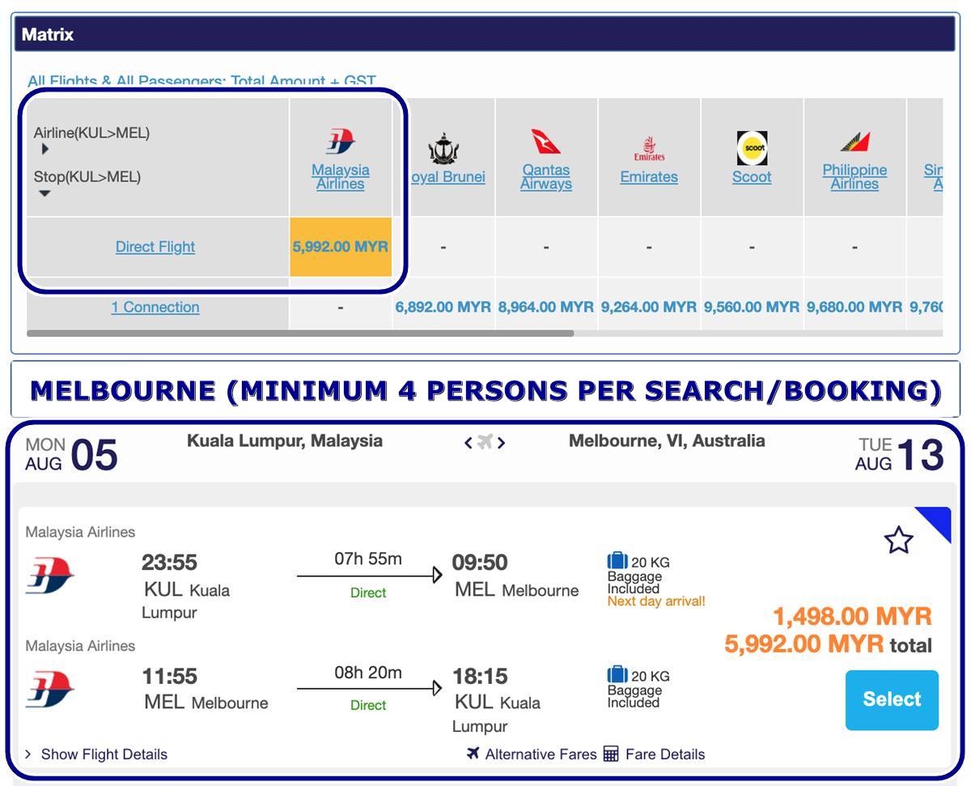Viewport: 971px width, 786px height.
Task: Go to next date with right chevron
Action: point(502,443)
